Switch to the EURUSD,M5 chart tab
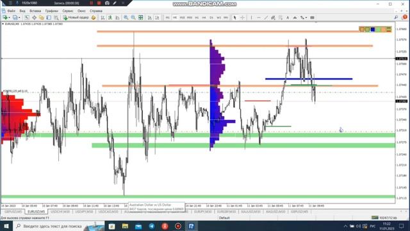 coord(37,212)
